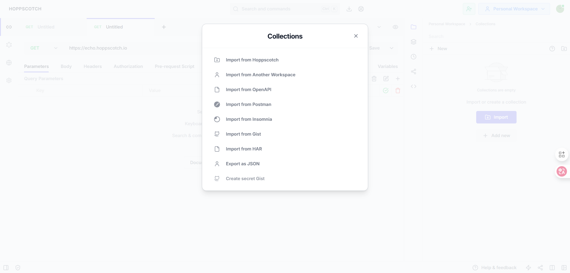The height and width of the screenshot is (273, 570).
Task: Click the purple Import button
Action: click(x=496, y=117)
